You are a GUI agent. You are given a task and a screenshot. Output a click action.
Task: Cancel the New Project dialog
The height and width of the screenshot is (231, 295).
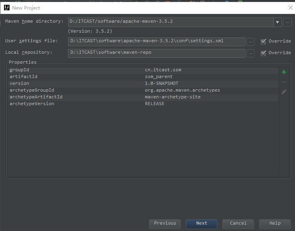click(x=238, y=224)
